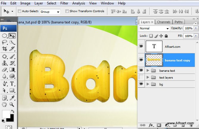
Task: Select the Eraser tool
Action: point(5,70)
